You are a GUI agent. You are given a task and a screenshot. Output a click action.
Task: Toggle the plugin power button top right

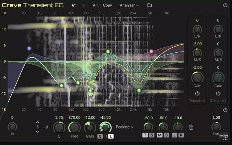click(x=225, y=5)
